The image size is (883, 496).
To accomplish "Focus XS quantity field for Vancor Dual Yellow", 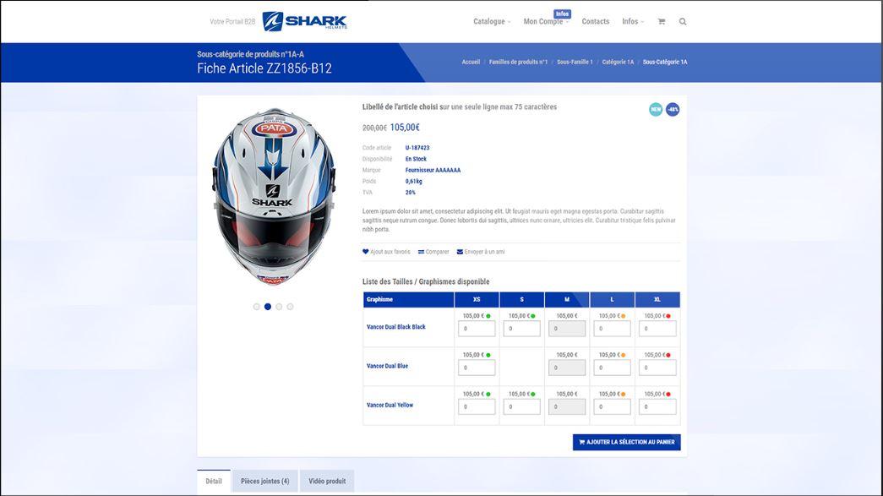I will tap(477, 406).
